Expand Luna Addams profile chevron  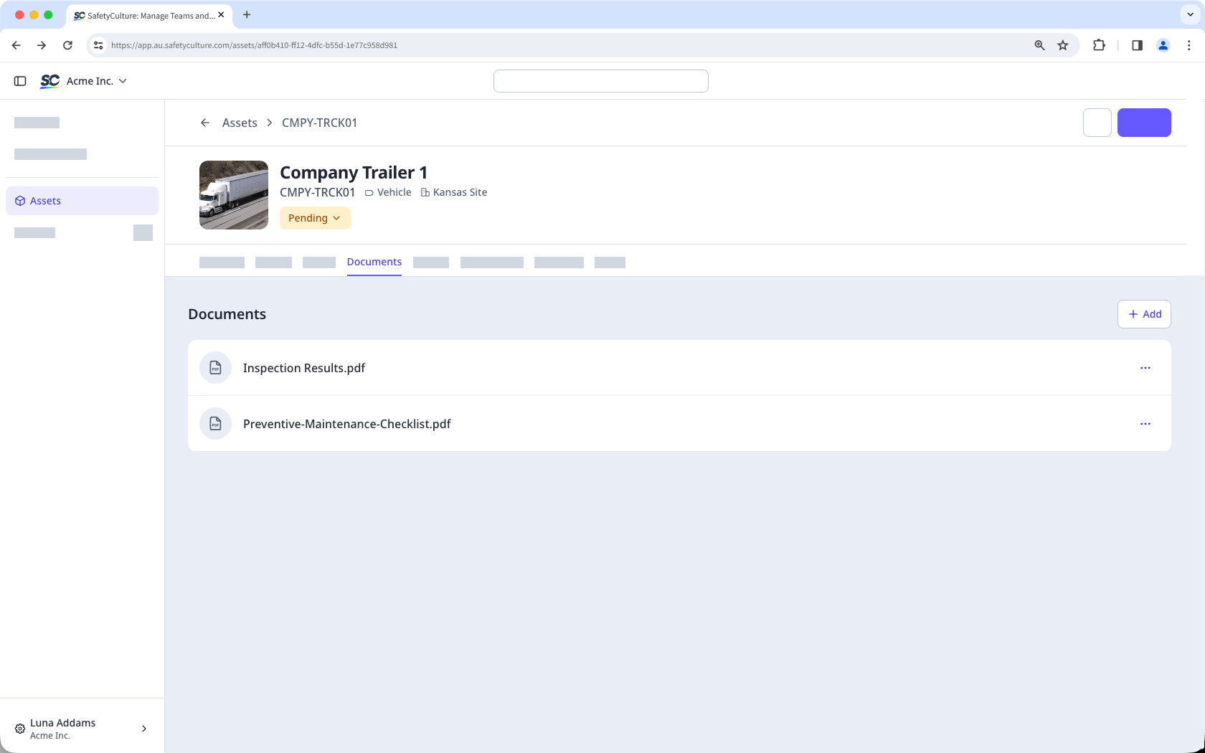[144, 729]
